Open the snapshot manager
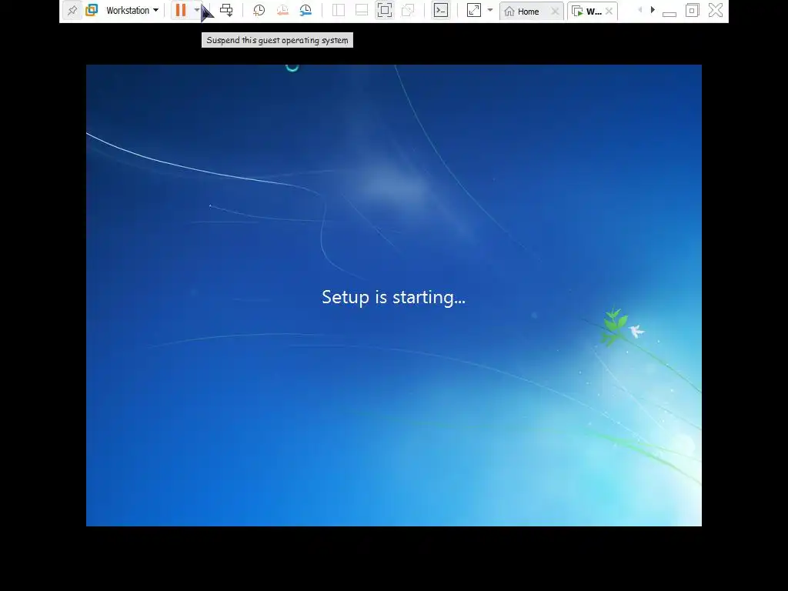The image size is (788, 591). coord(306,10)
